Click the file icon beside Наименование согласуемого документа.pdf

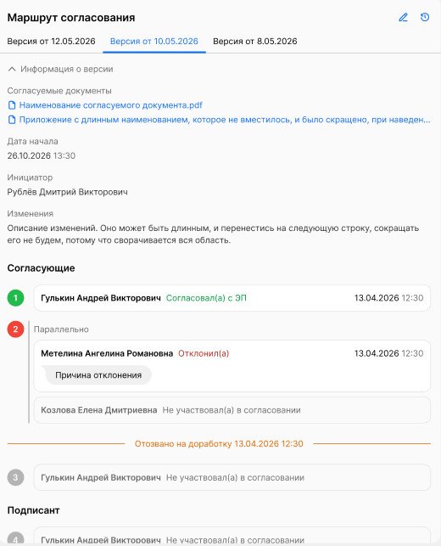(x=12, y=105)
